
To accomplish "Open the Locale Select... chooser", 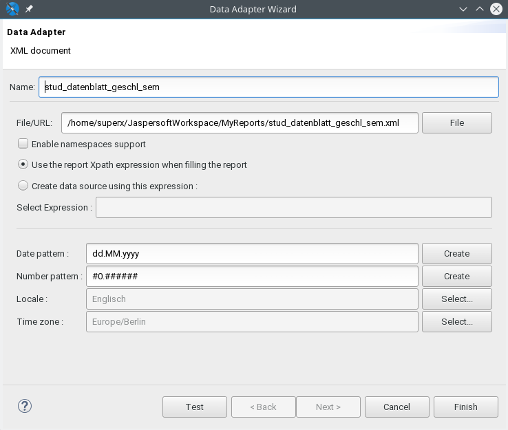I will (x=457, y=299).
